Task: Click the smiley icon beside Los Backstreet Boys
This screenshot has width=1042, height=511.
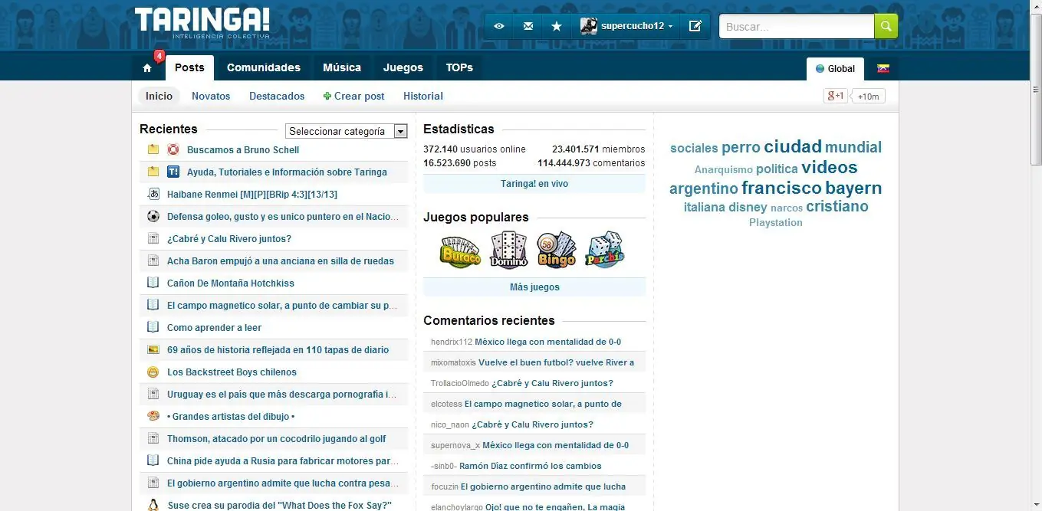Action: coord(153,372)
